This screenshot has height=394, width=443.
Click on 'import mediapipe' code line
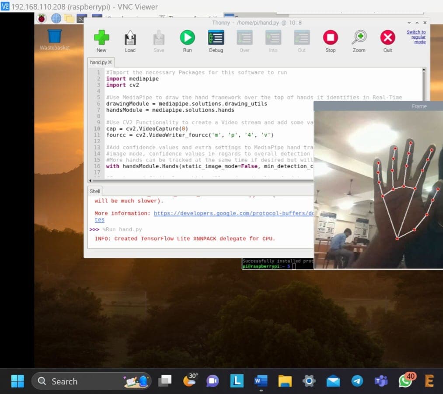click(133, 79)
